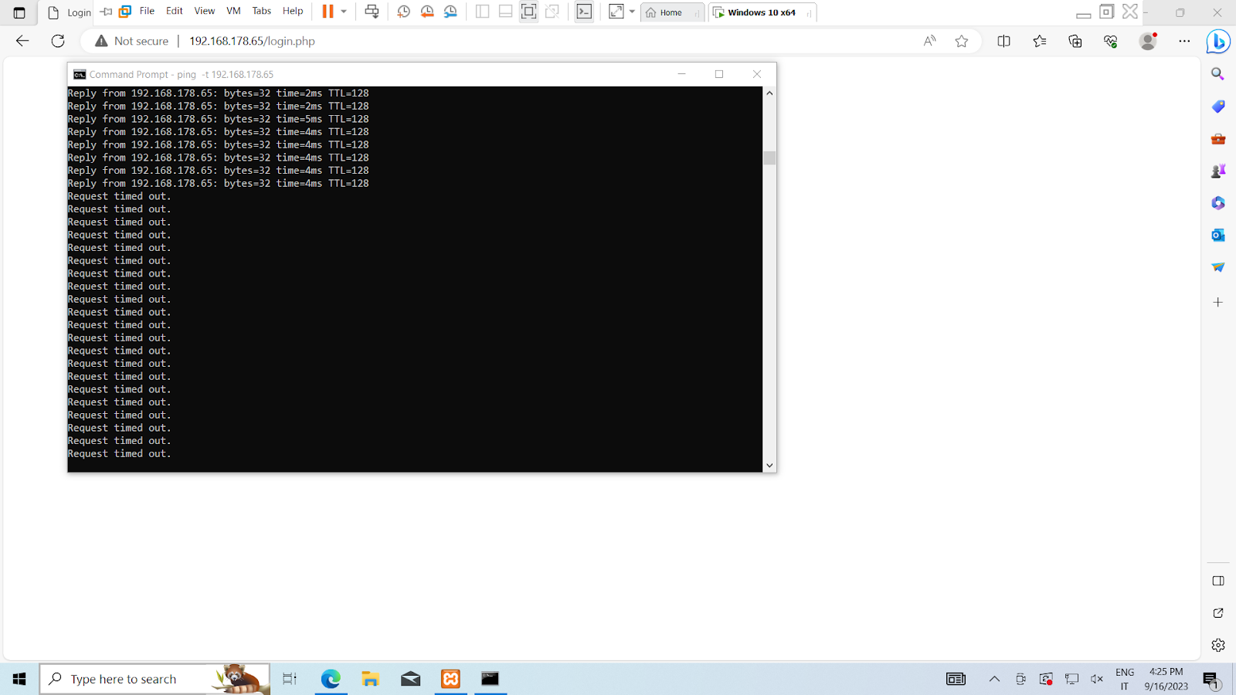Open XAMPP from the taskbar
This screenshot has height=695, width=1236.
pyautogui.click(x=450, y=679)
